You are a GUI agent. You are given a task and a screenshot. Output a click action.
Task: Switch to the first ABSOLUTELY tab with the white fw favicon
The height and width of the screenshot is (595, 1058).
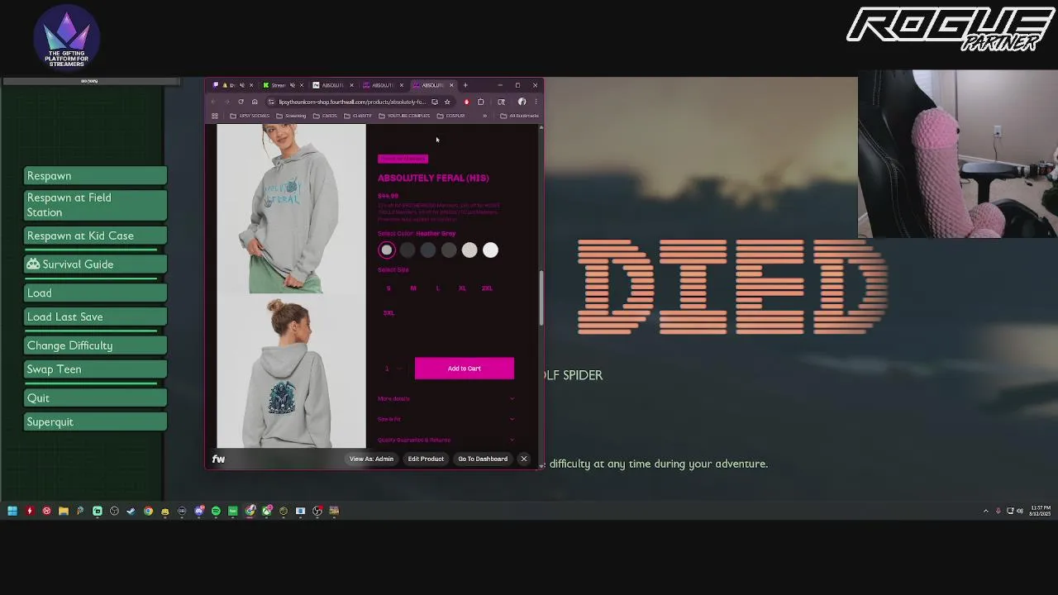coord(334,85)
